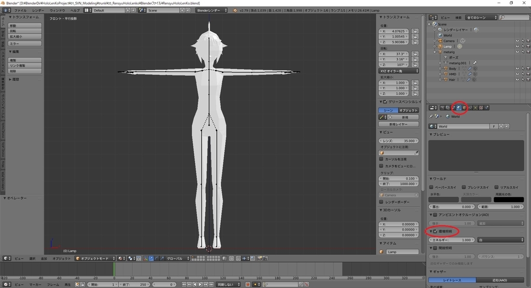Open the 3D view 選択 menu

point(32,258)
